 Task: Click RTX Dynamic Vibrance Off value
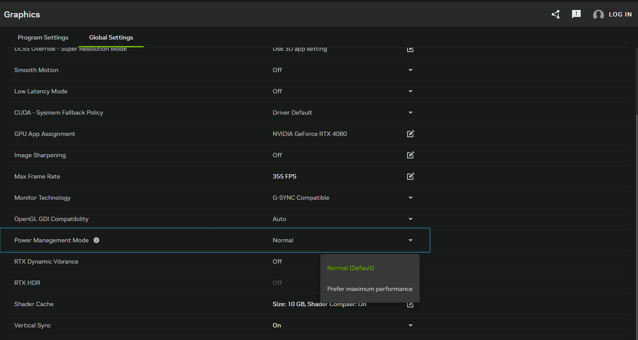[277, 261]
